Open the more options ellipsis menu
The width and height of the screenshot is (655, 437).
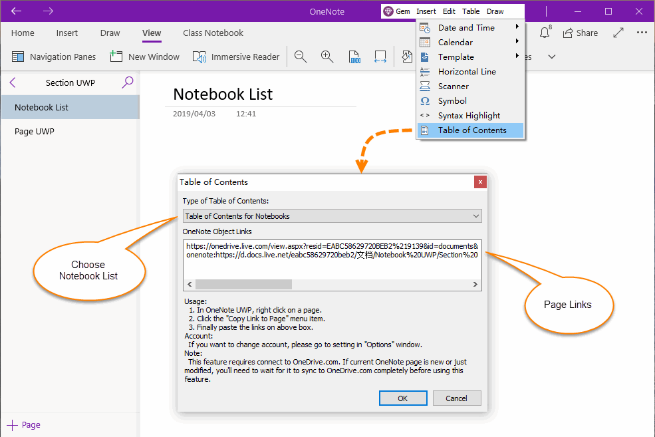pos(642,33)
